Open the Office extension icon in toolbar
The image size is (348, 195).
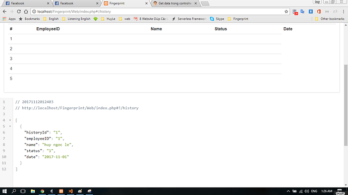pyautogui.click(x=319, y=12)
